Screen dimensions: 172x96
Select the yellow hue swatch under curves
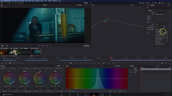click(x=70, y=91)
